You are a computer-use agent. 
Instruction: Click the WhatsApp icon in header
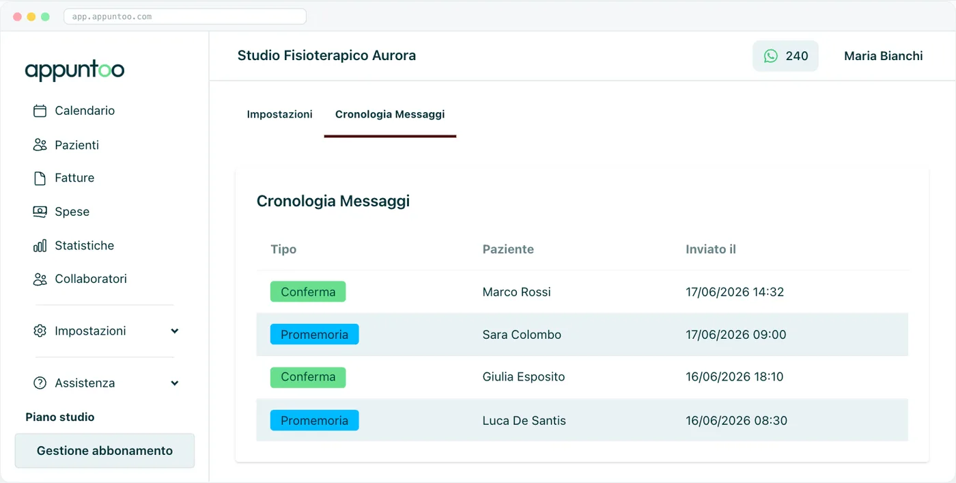pyautogui.click(x=771, y=56)
